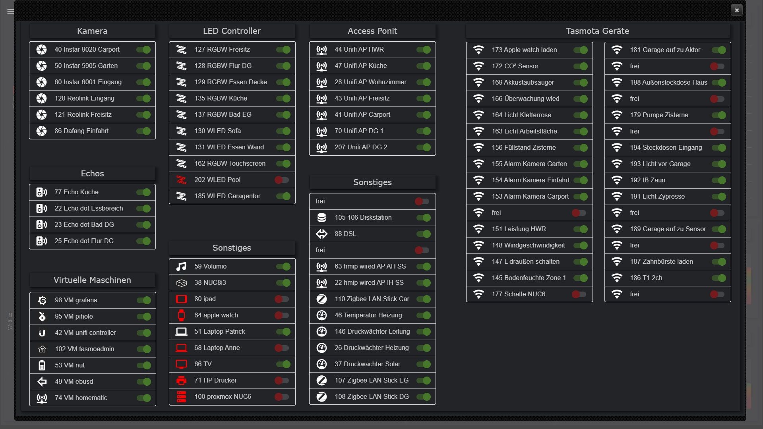The width and height of the screenshot is (763, 429).
Task: Click the Zigbee icon for Zigbee LAN Stick Car
Action: pos(321,299)
